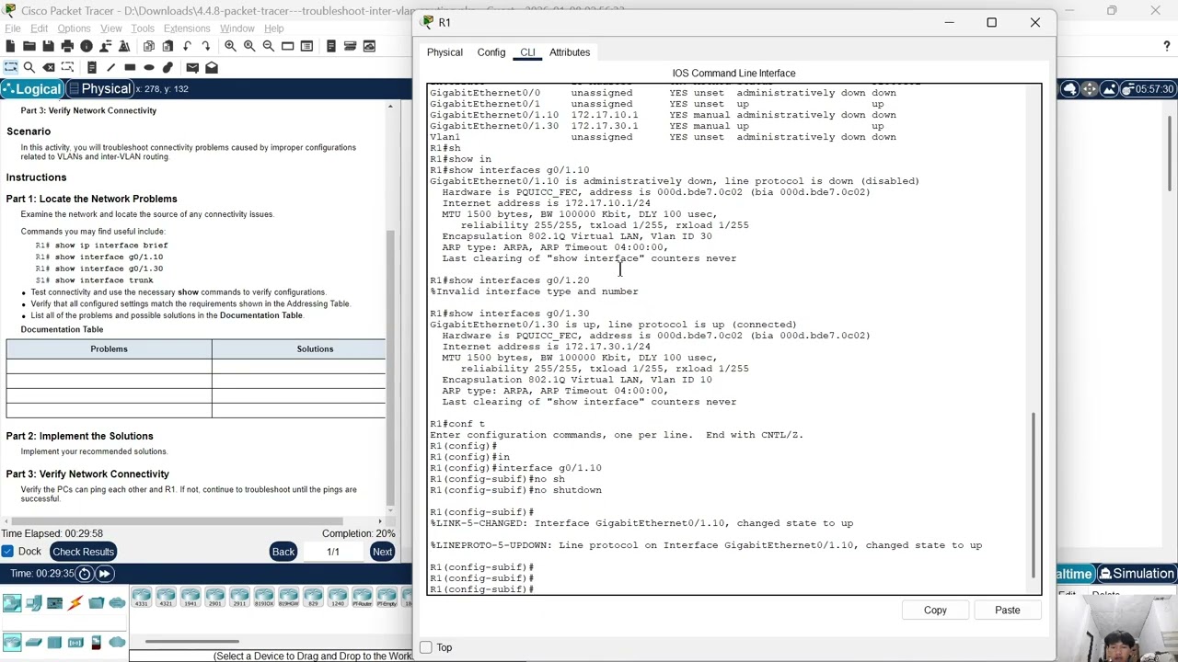Image resolution: width=1178 pixels, height=662 pixels.
Task: Switch to the Physical tab in R1
Action: [445, 52]
